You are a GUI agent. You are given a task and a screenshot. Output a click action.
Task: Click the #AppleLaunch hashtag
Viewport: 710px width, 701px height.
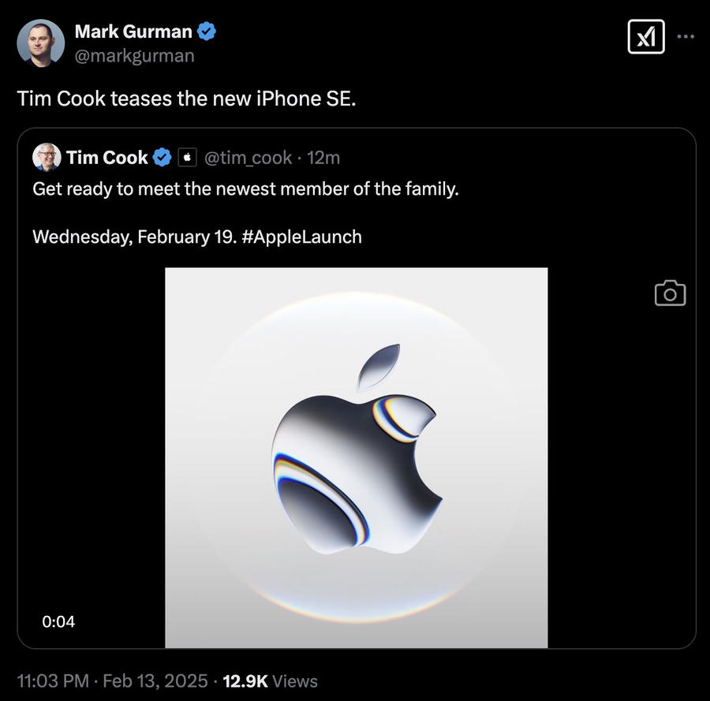pos(301,237)
